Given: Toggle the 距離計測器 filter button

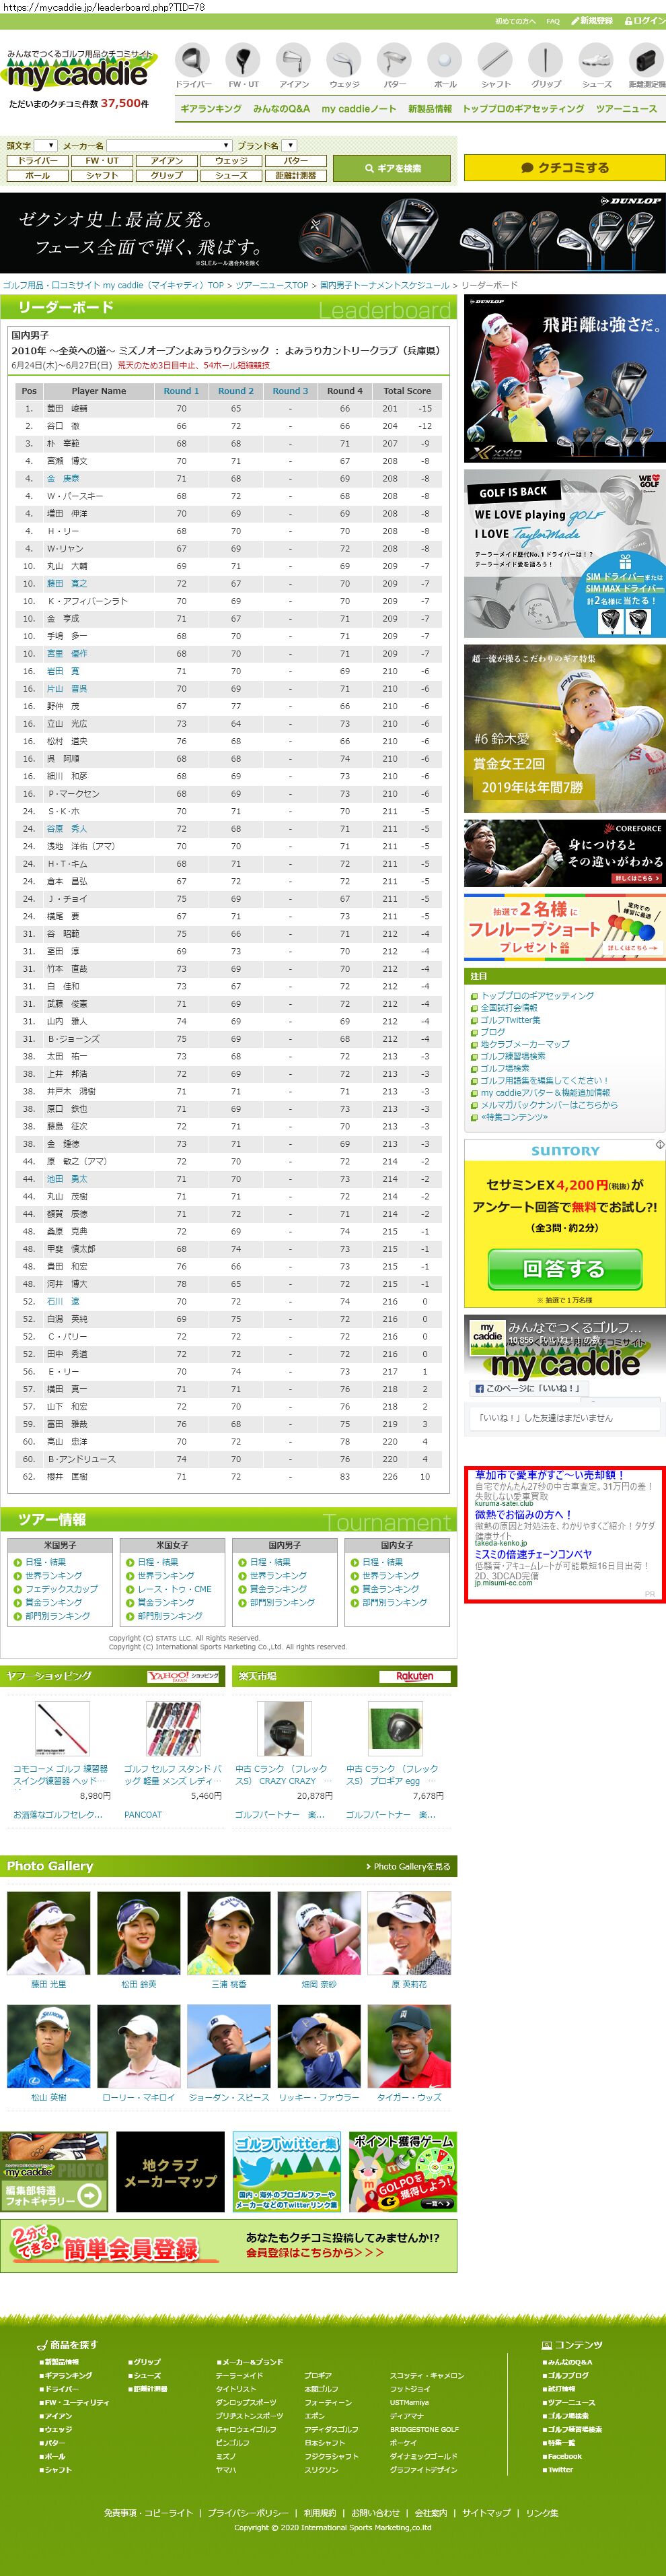Looking at the screenshot, I should 295,176.
